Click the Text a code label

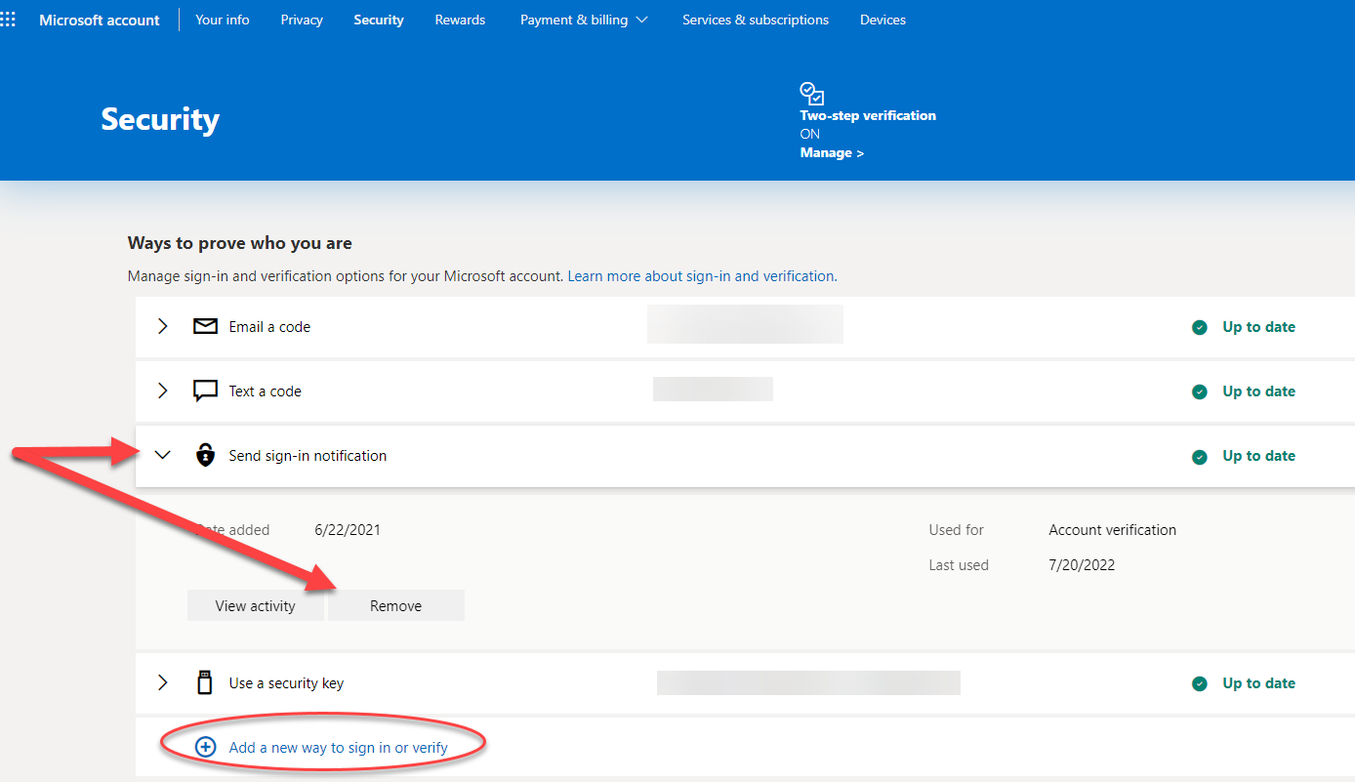coord(266,391)
